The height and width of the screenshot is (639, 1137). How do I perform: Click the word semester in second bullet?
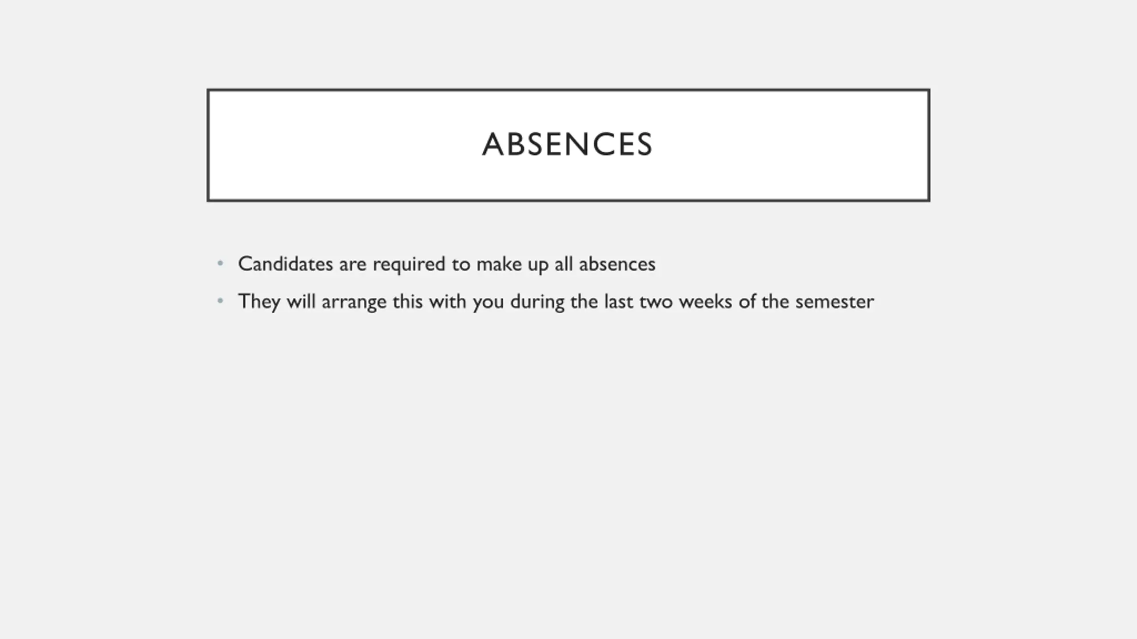(835, 302)
